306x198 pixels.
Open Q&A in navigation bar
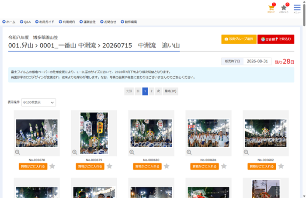(25, 22)
